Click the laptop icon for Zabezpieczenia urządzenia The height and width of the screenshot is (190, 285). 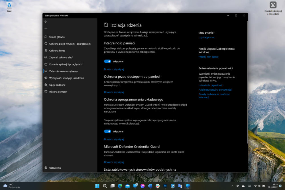(46, 71)
